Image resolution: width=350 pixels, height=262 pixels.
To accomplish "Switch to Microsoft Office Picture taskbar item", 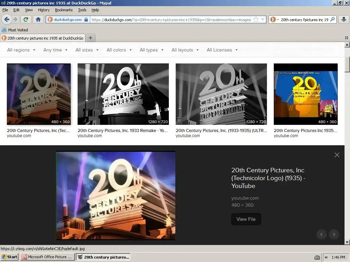I will 47,257.
